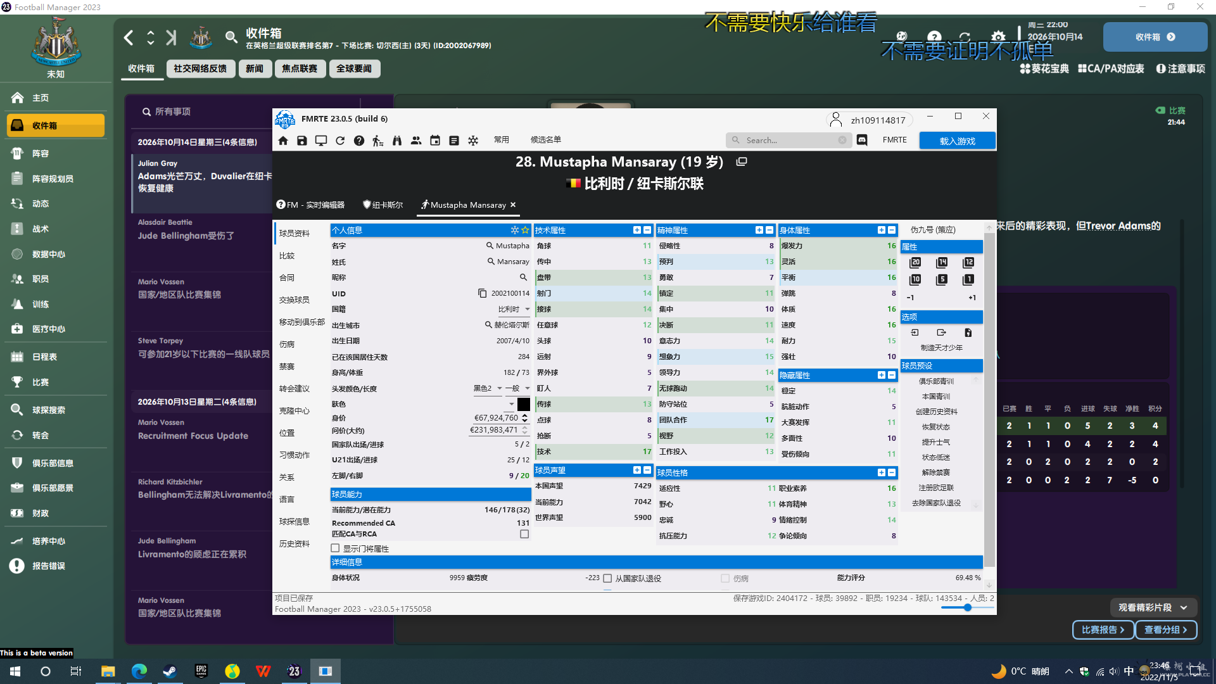
Task: Set all attributes to 5 icon
Action: (x=942, y=279)
